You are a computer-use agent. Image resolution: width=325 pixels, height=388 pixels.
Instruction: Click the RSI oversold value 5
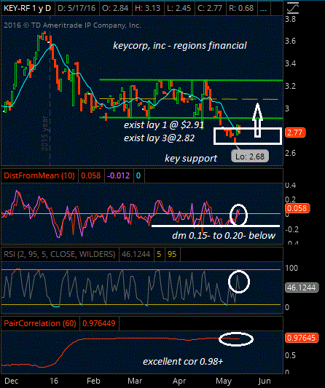point(159,254)
